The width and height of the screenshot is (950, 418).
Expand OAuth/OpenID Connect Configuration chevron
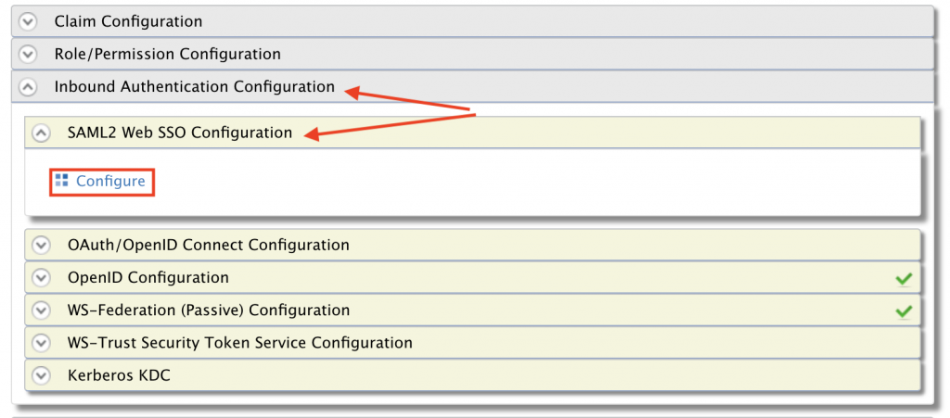[41, 246]
